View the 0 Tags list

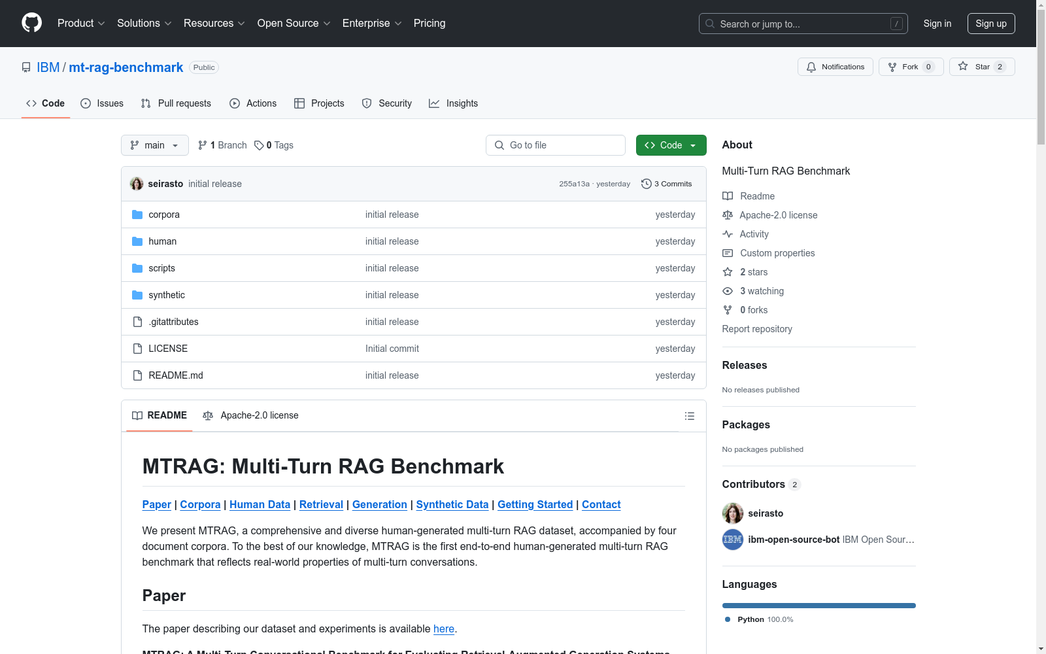tap(274, 145)
